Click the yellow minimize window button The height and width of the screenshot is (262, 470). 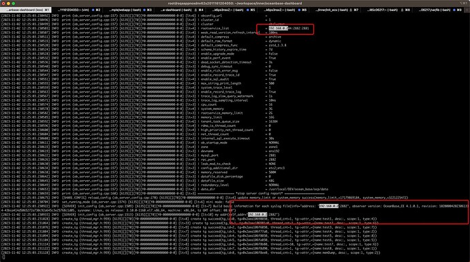coord(8,3)
